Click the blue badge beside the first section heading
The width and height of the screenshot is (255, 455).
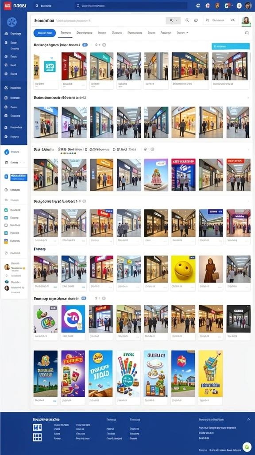coord(85,45)
